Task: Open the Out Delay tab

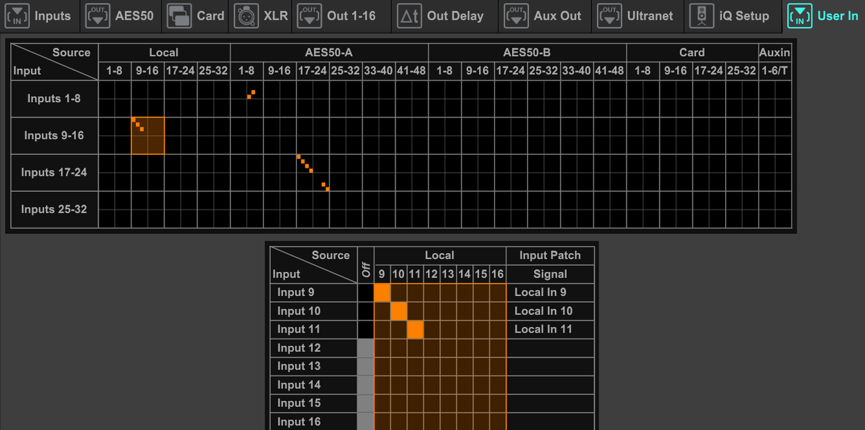Action: point(445,16)
